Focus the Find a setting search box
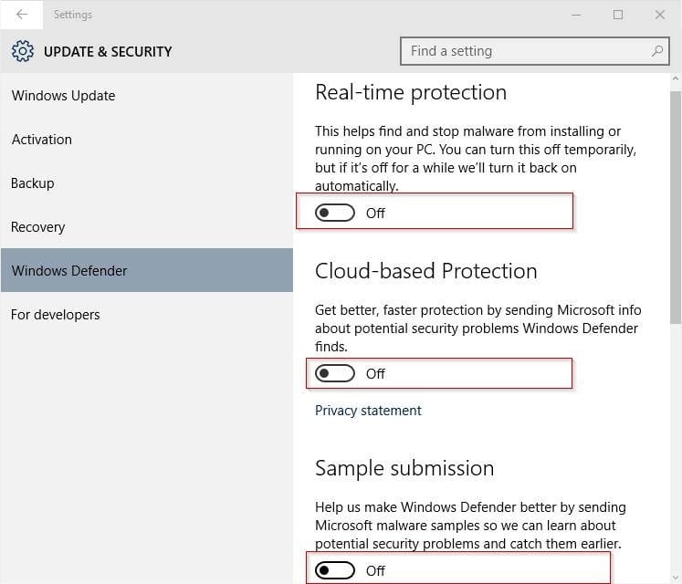Image resolution: width=682 pixels, height=584 pixels. (x=534, y=51)
